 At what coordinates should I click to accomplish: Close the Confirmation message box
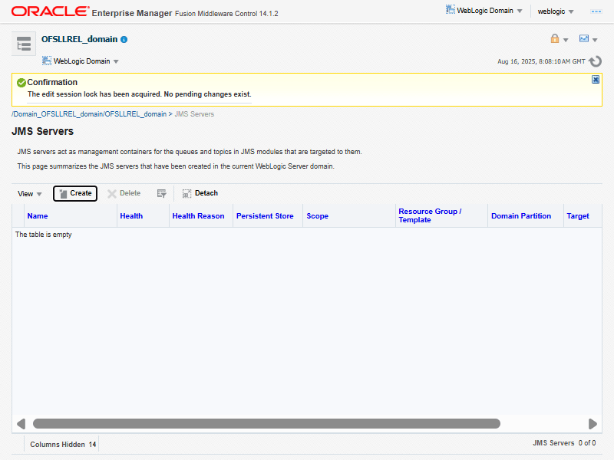[x=596, y=80]
